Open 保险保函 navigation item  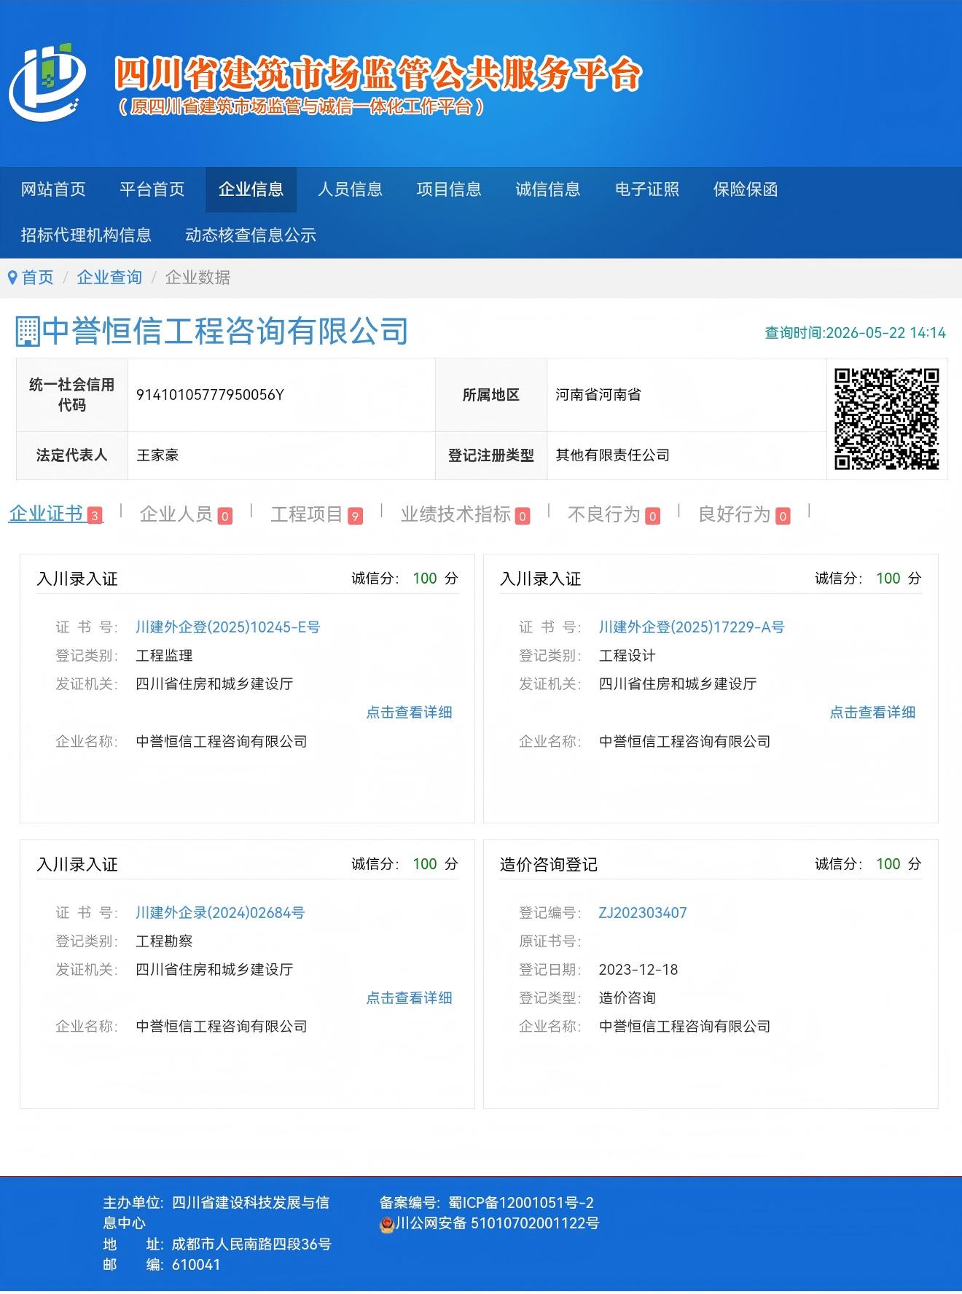746,189
